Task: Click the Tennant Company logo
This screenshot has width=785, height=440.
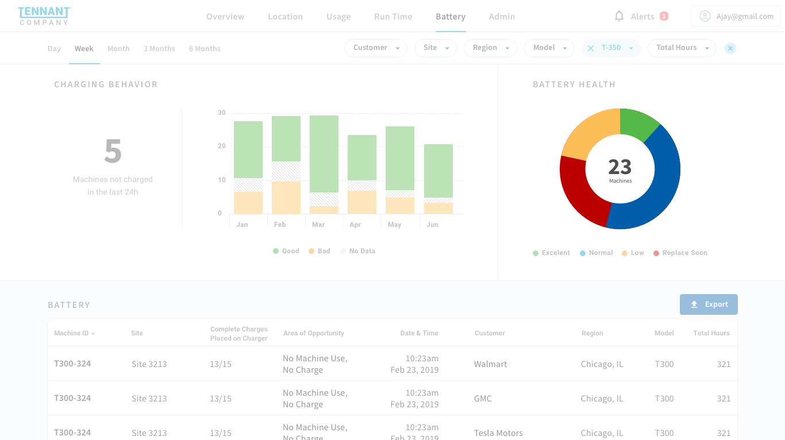Action: click(44, 16)
